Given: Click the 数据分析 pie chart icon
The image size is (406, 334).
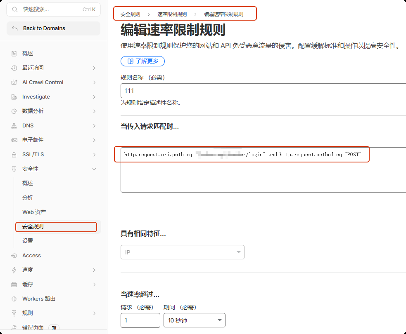Looking at the screenshot, I should [14, 111].
